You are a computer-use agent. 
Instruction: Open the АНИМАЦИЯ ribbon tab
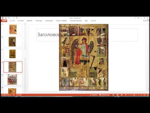point(49,21)
